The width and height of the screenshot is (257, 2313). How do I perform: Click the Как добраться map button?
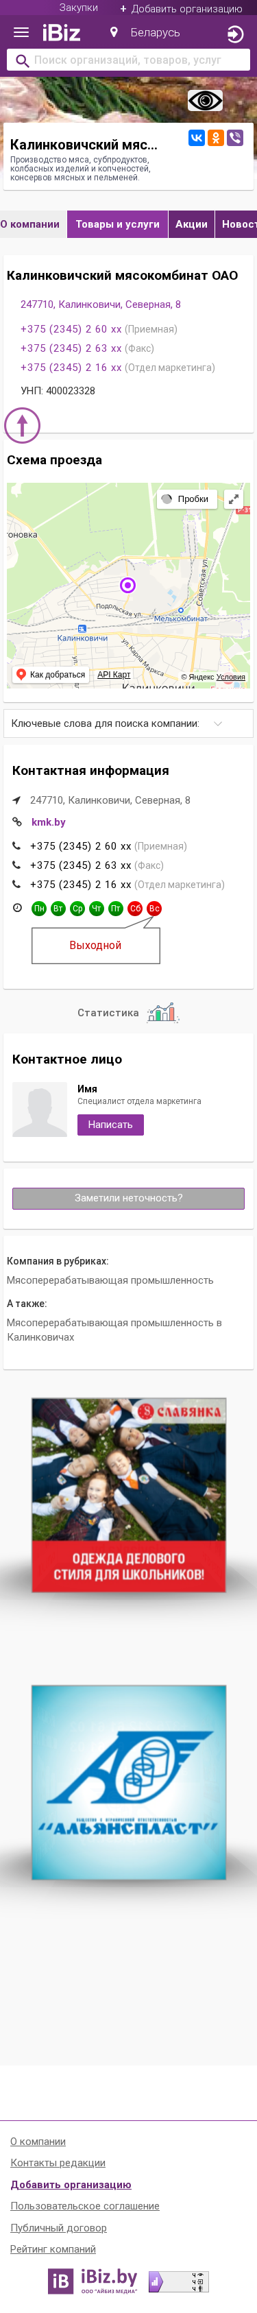51,674
